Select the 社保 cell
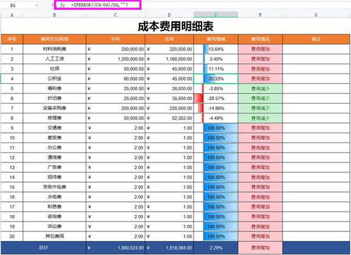Screen dimensions: 351x255 [x=55, y=69]
